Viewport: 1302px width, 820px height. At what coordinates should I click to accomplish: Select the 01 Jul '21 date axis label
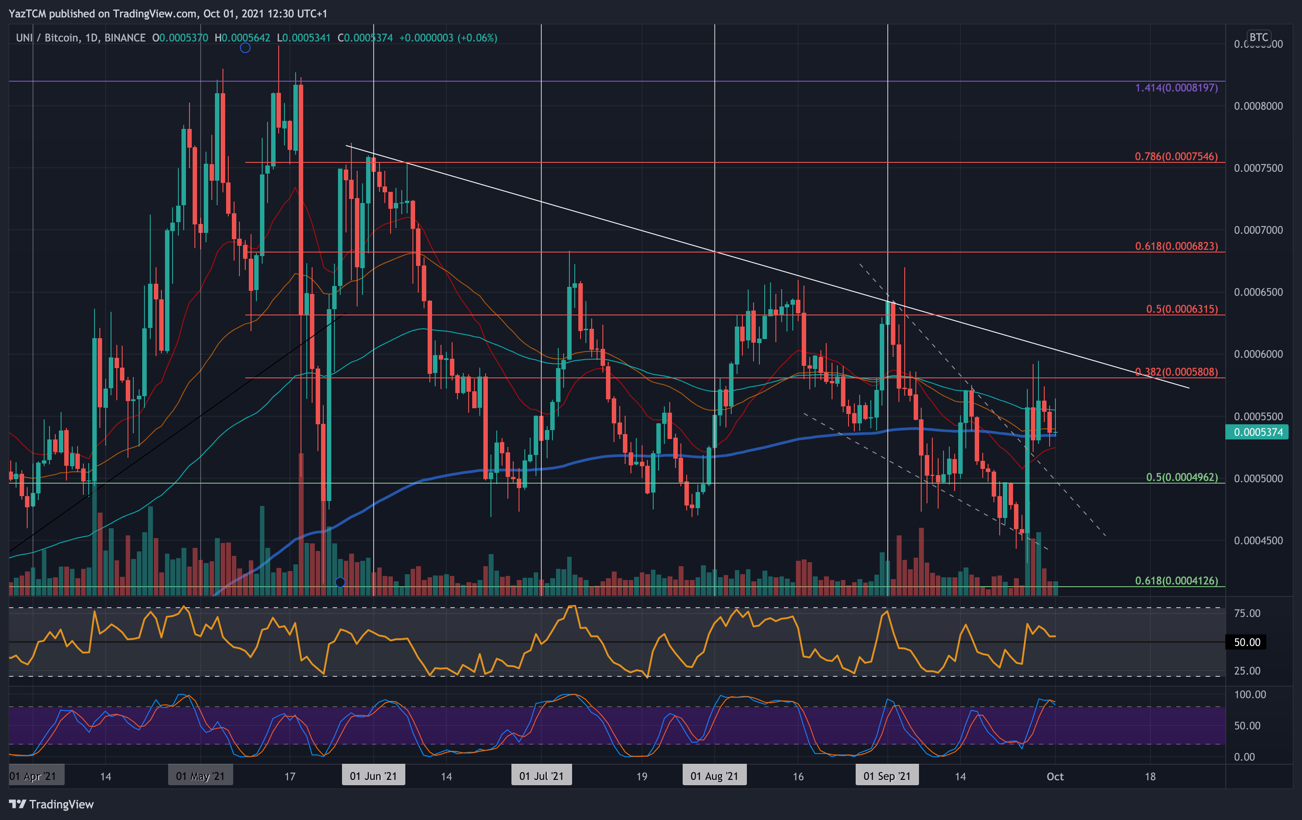pyautogui.click(x=541, y=775)
